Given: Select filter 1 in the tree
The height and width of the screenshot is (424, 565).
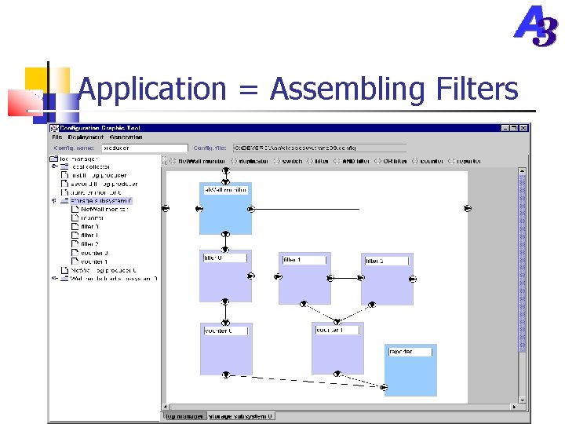Looking at the screenshot, I should [x=89, y=236].
